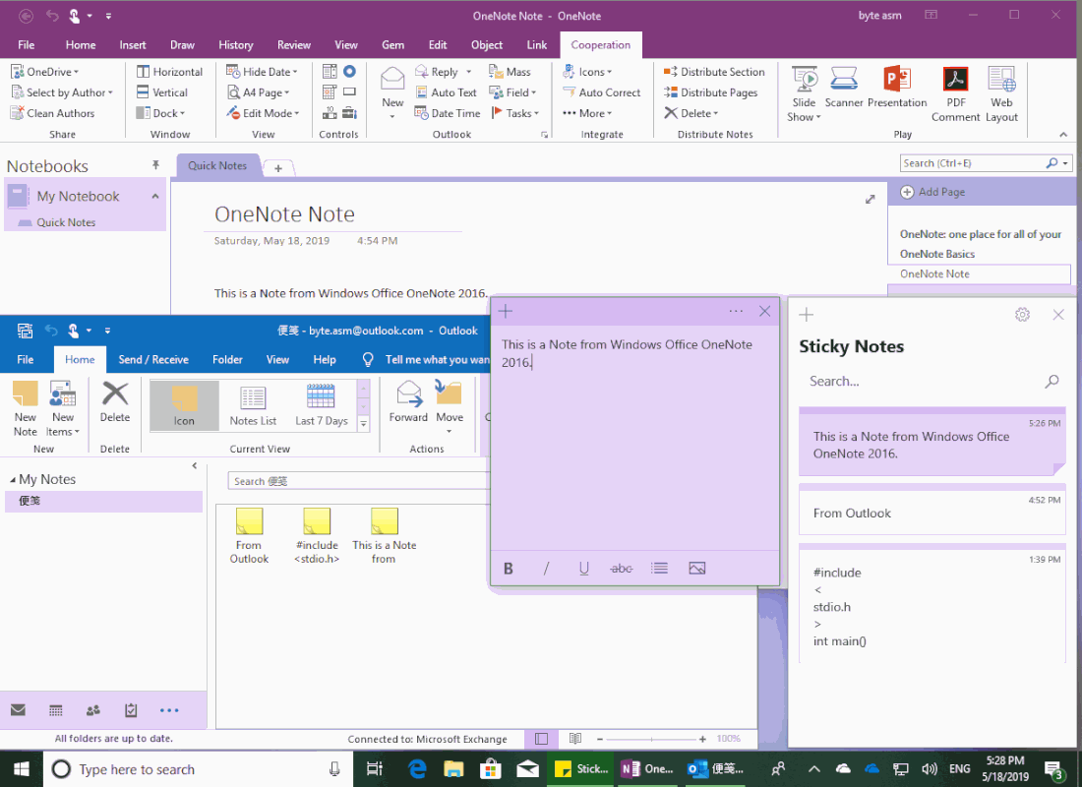Toggle bullet list in the sticky note

pos(659,568)
